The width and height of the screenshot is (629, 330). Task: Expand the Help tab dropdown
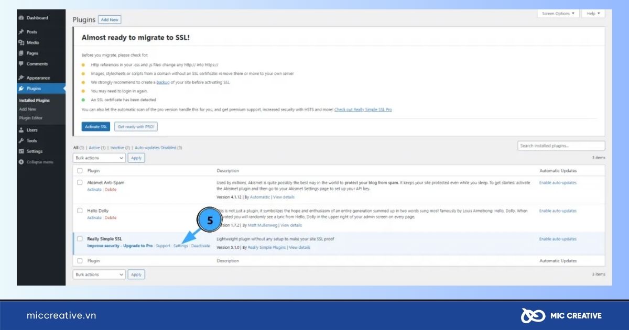point(593,14)
